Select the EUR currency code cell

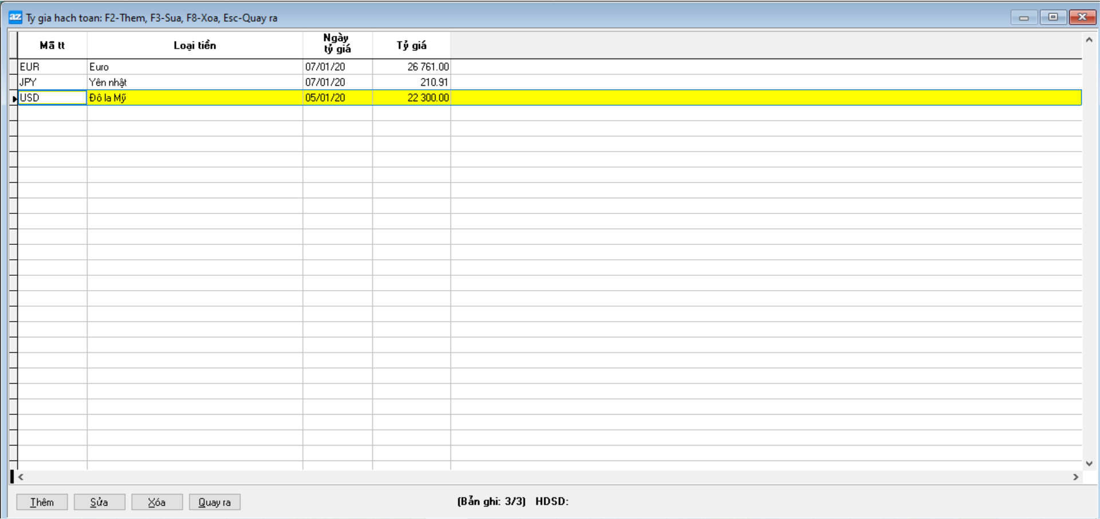tap(52, 67)
